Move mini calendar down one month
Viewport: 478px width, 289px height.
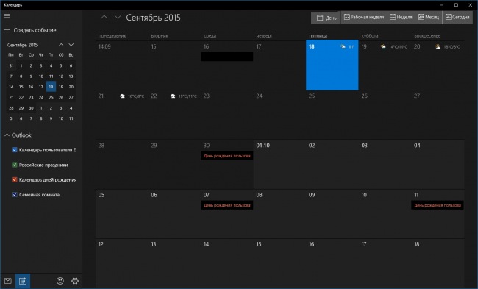click(71, 45)
